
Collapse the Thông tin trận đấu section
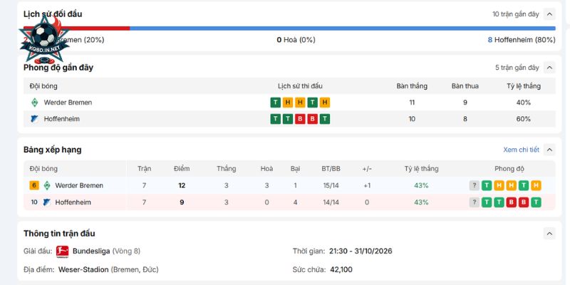[x=549, y=234]
